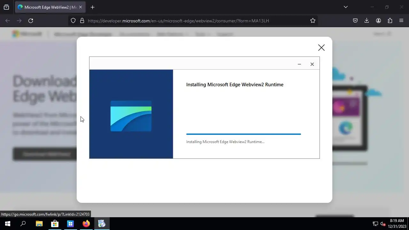The height and width of the screenshot is (230, 409).
Task: Minimize the WebView2 installer dialog
Action: click(x=299, y=64)
